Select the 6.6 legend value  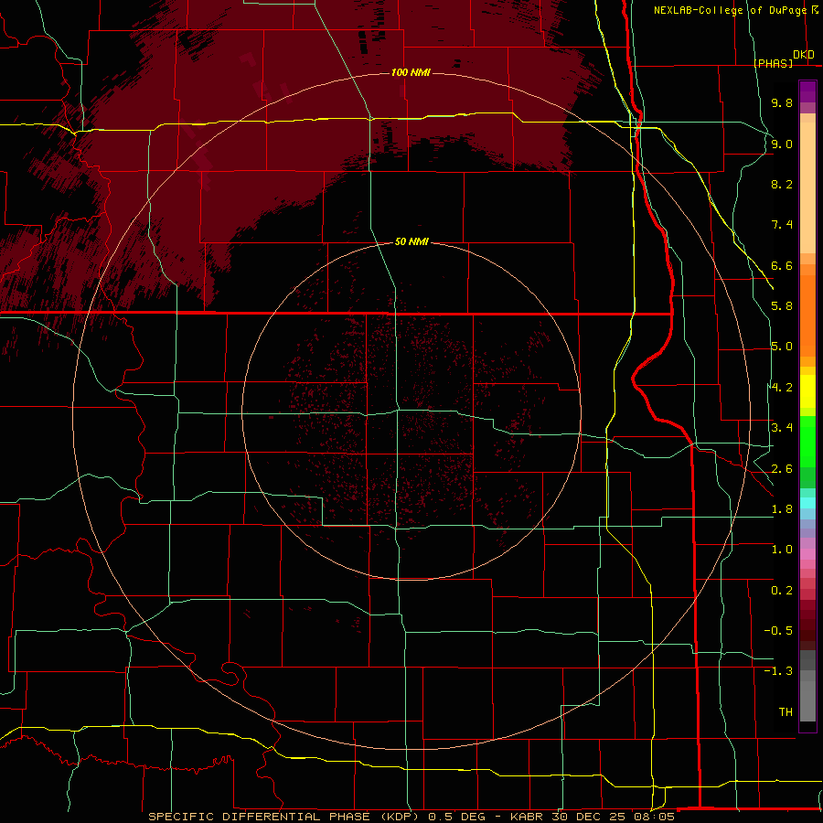point(782,265)
